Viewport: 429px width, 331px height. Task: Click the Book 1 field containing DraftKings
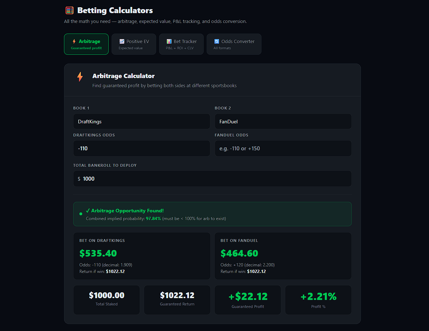tap(142, 122)
